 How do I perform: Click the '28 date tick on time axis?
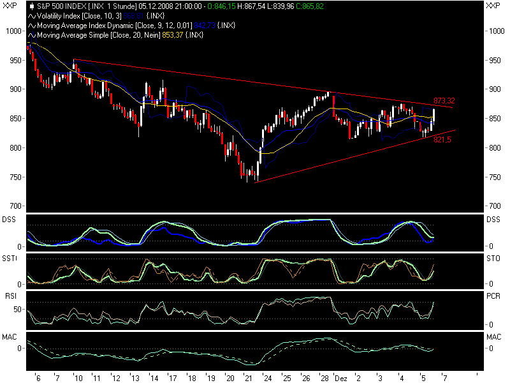324,378
